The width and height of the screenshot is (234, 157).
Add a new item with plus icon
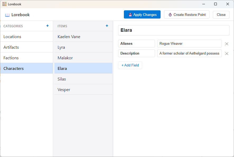(107, 26)
